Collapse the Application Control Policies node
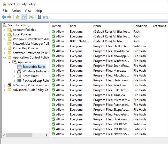Image resolution: width=168 pixels, height=144 pixels. click(4, 57)
